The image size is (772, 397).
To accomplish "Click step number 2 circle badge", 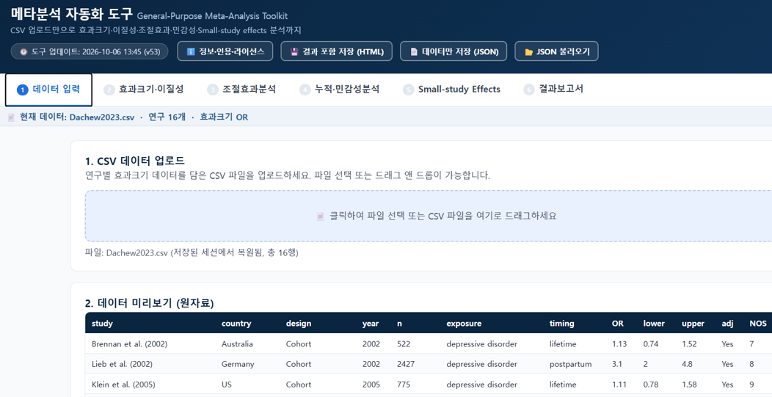I will pos(109,90).
